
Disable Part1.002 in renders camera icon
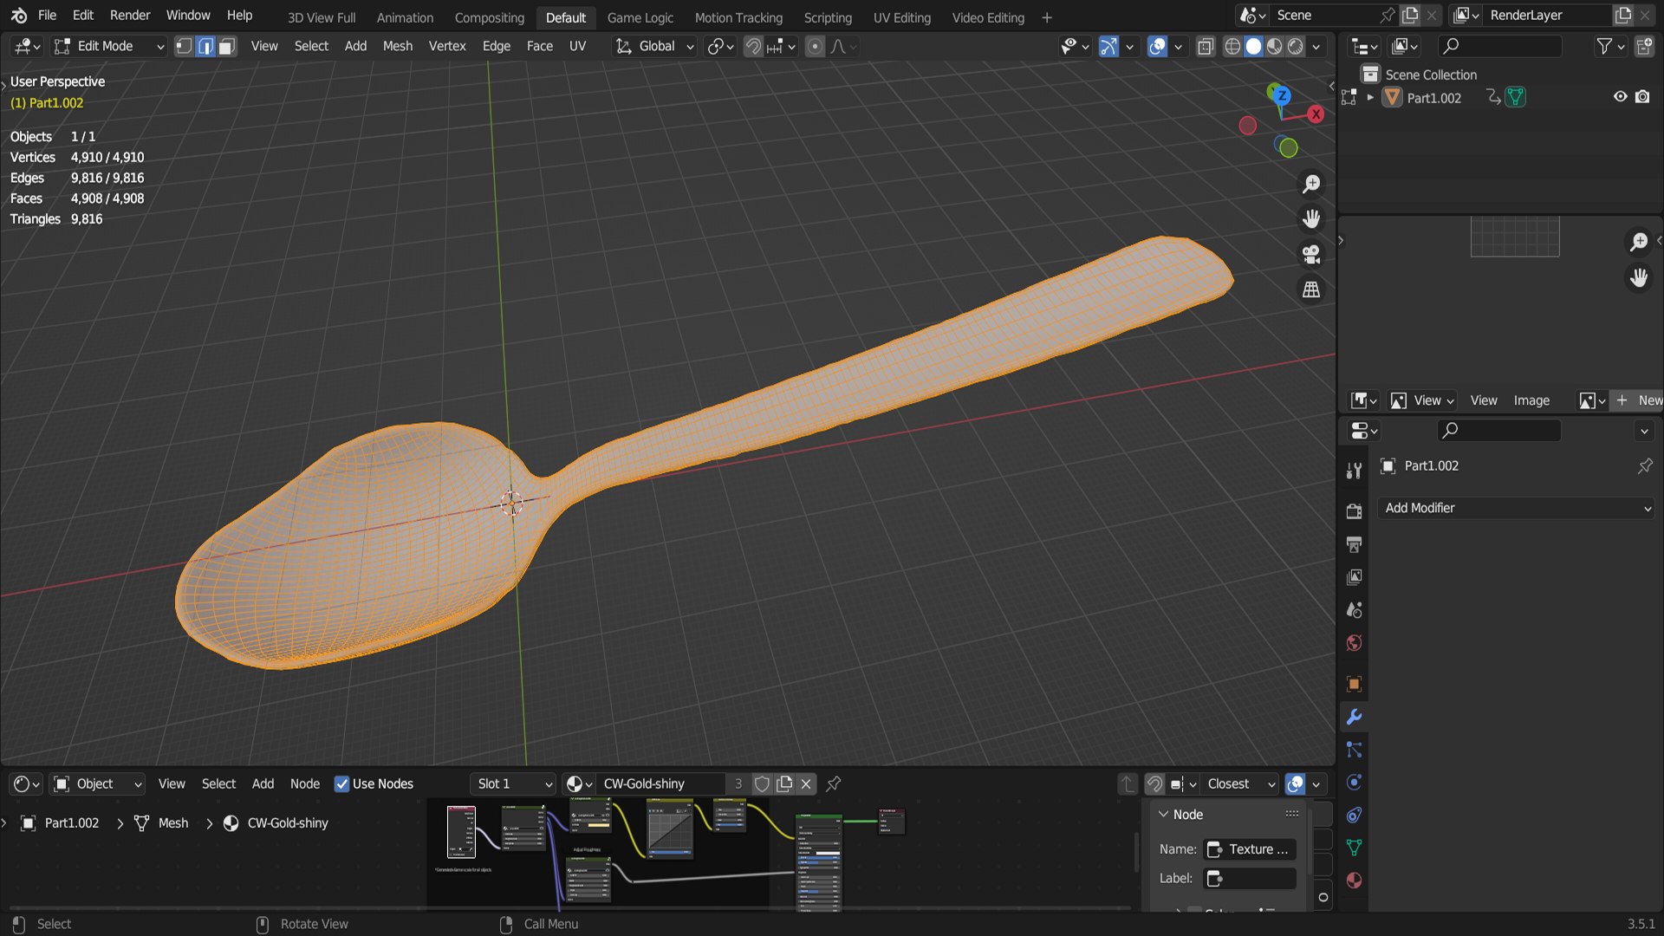pyautogui.click(x=1642, y=97)
